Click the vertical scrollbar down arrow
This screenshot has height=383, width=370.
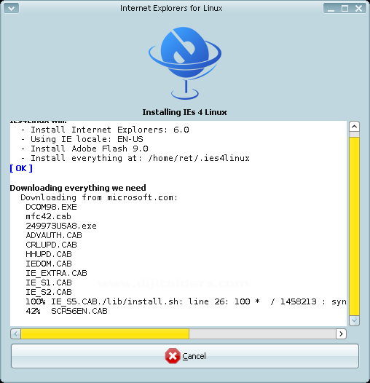[354, 320]
